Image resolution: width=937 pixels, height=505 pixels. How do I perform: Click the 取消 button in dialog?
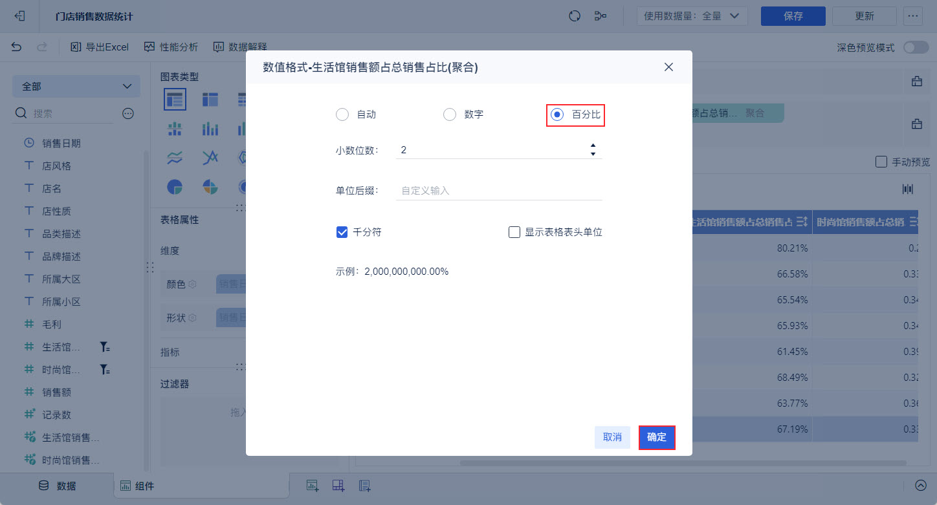click(612, 437)
